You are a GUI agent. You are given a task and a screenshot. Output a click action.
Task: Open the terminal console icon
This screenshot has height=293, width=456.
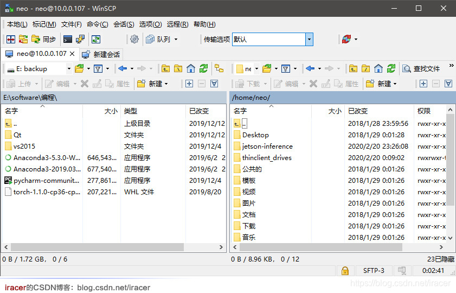click(68, 39)
